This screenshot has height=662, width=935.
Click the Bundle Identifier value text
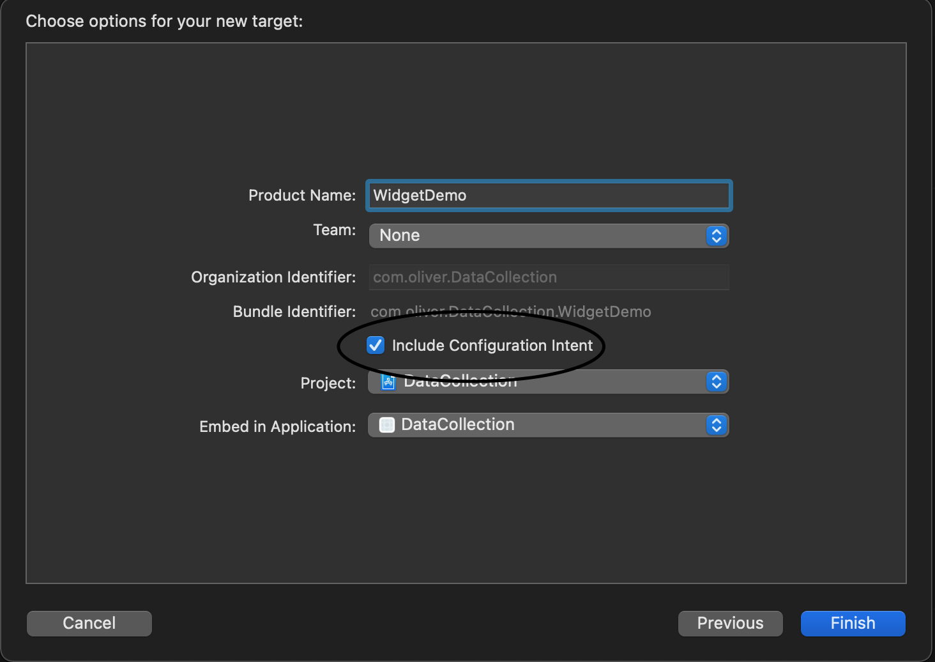[511, 312]
